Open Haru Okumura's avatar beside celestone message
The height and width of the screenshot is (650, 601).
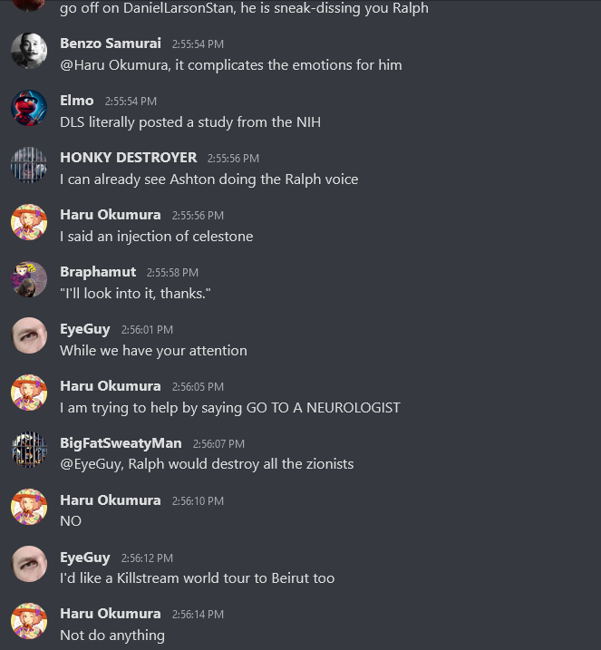[x=29, y=222]
